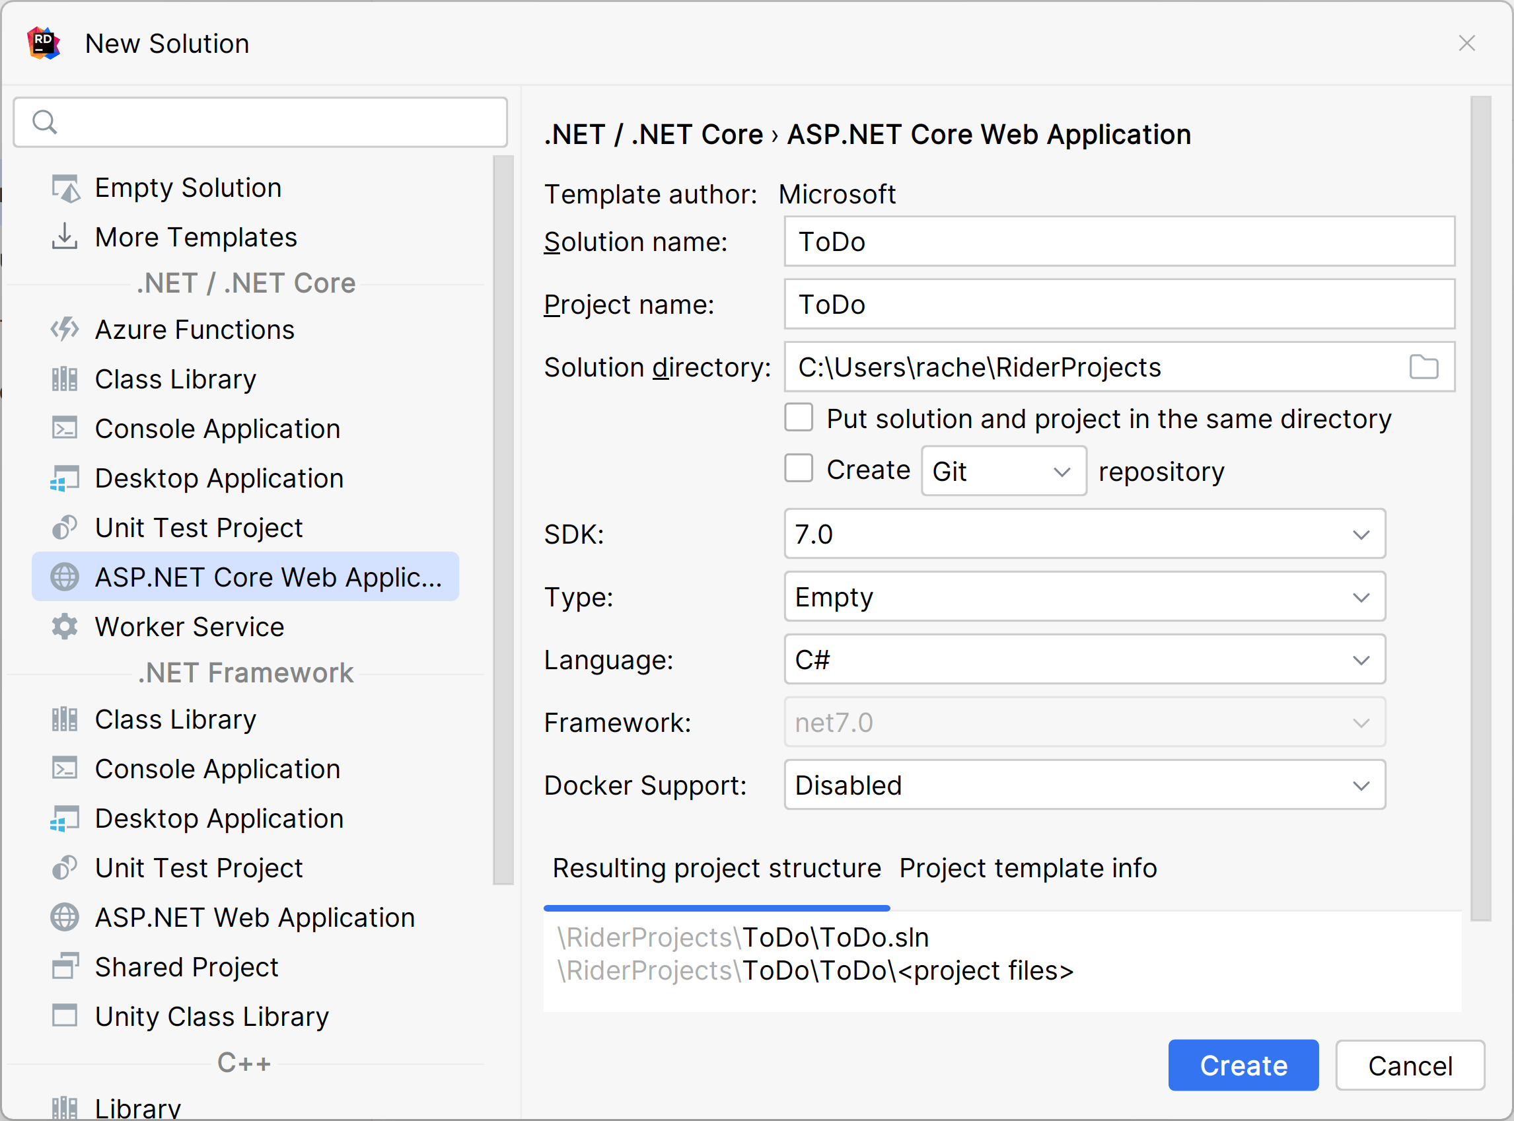Enable putting solution and project in same directory
The image size is (1514, 1121).
[x=799, y=418]
